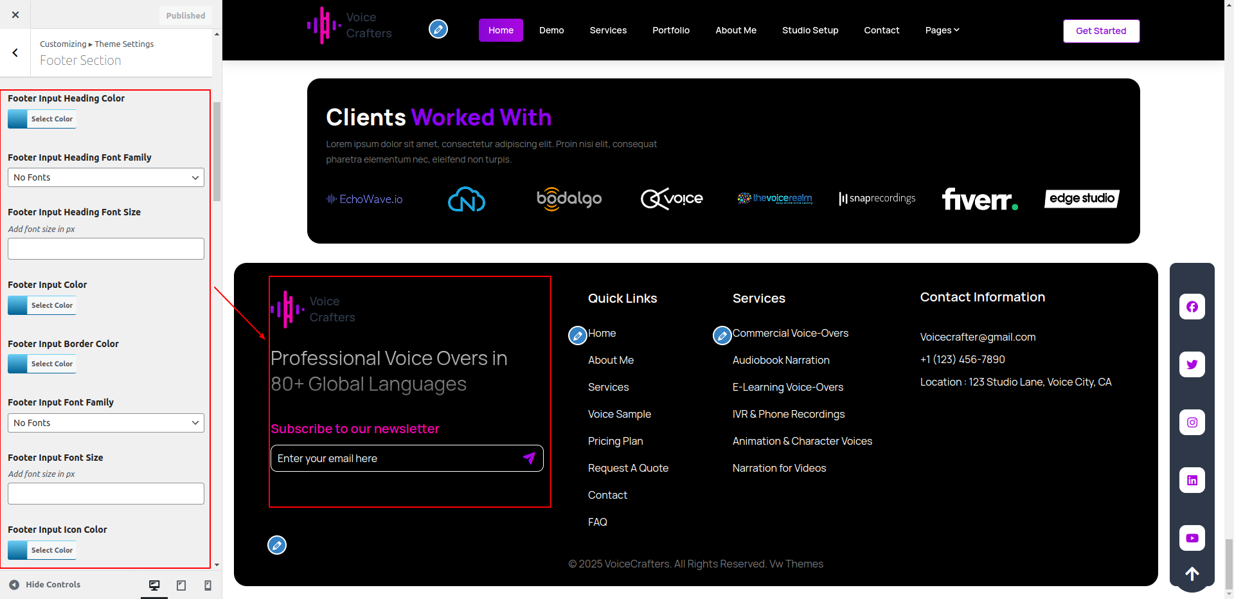The height and width of the screenshot is (599, 1234).
Task: Click the Facebook social icon
Action: click(1192, 307)
